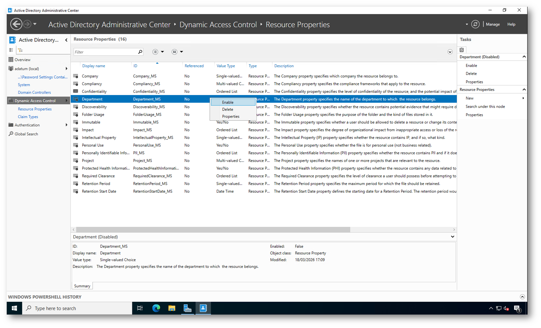Screen dimensions: 541x328
Task: Switch navigation pane to list view icon
Action: tap(11, 50)
